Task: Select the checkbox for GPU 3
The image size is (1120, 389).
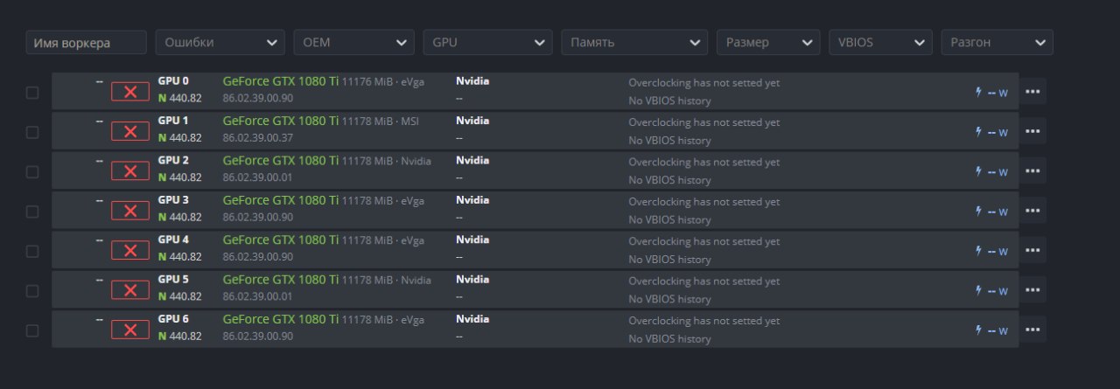Action: (32, 212)
